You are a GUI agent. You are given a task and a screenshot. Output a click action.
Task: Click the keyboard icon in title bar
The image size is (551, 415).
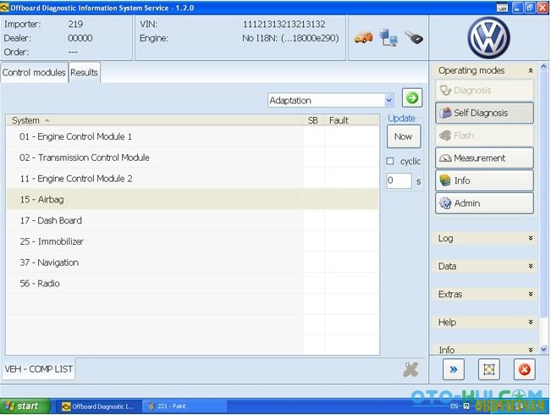pyautogui.click(x=502, y=8)
